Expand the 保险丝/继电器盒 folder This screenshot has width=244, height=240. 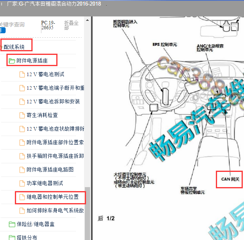pos(36,224)
